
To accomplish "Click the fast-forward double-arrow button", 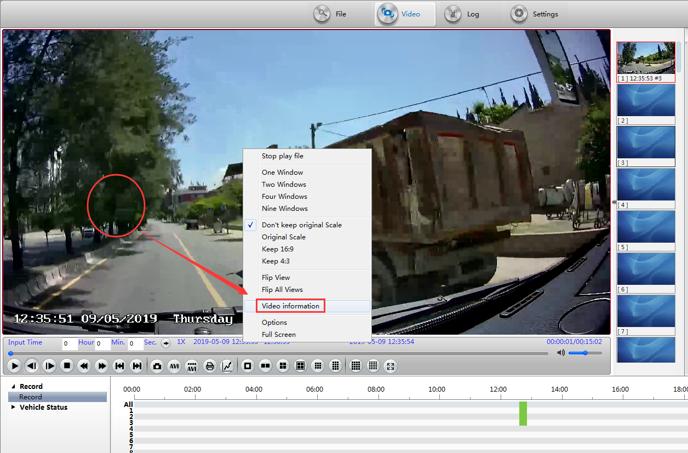I will 101,366.
